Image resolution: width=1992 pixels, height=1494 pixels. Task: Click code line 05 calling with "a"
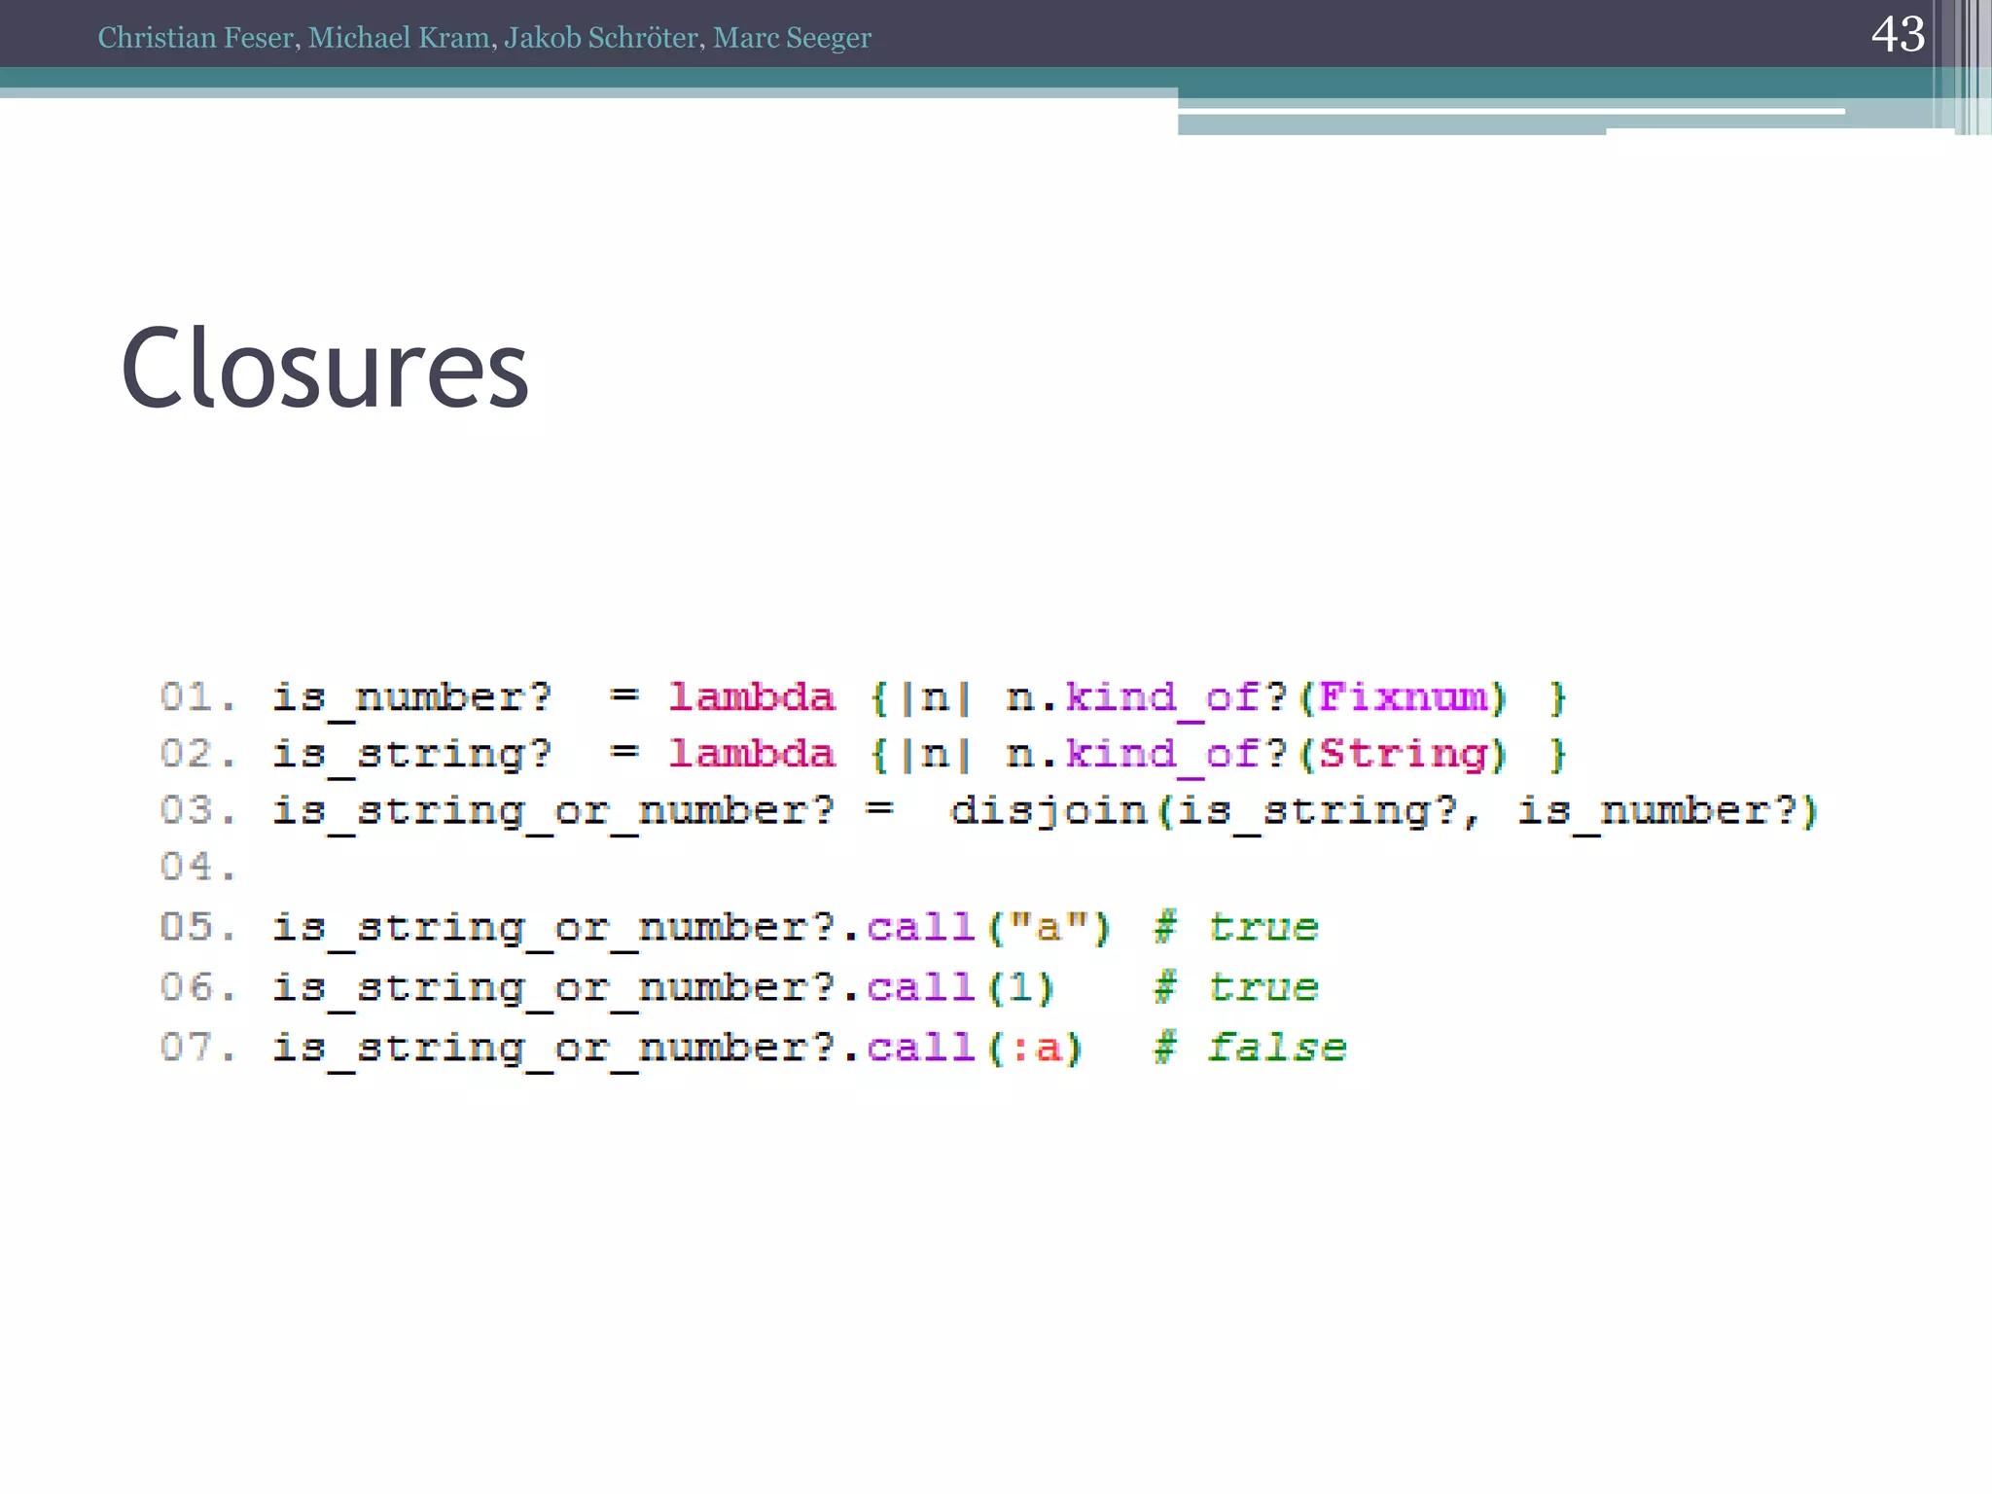[739, 927]
